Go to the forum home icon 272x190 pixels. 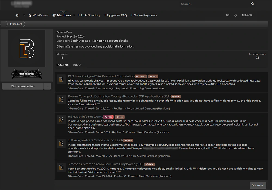(x=17, y=15)
